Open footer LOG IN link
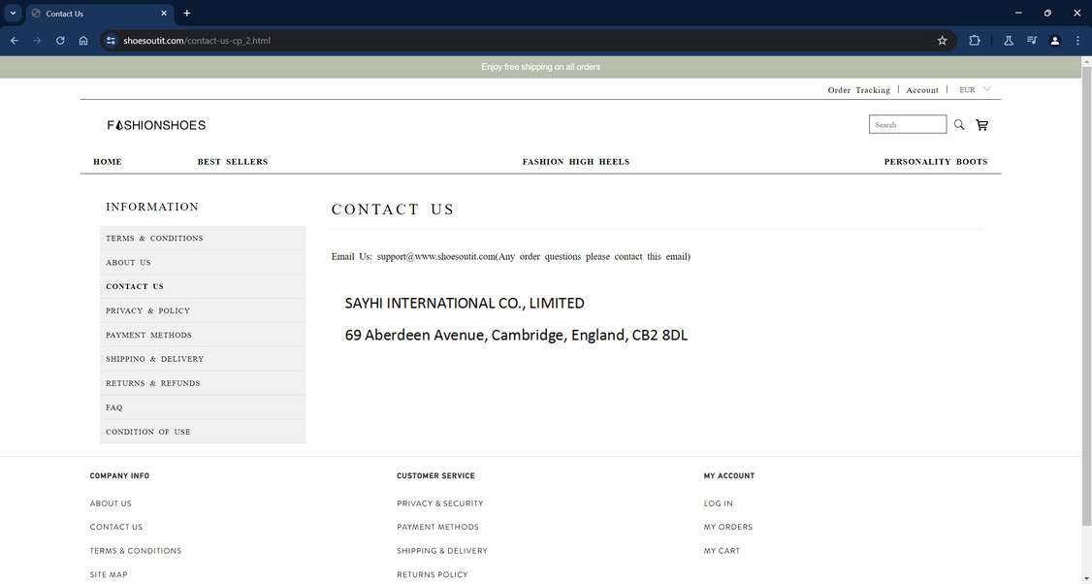This screenshot has height=584, width=1092. pyautogui.click(x=718, y=503)
